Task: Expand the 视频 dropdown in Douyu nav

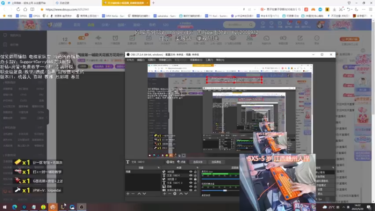Action: click(121, 25)
